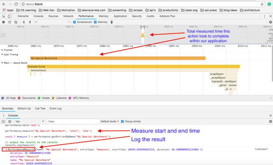Open the Bottom-Up tab
The width and height of the screenshot is (273, 165).
coord(24,108)
